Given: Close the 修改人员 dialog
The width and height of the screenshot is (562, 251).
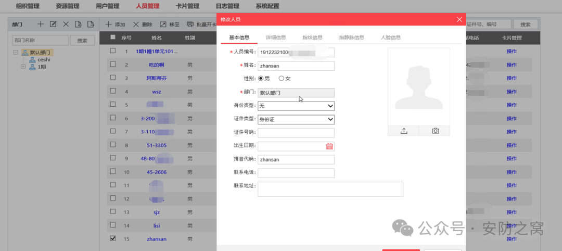Looking at the screenshot, I should pos(459,19).
